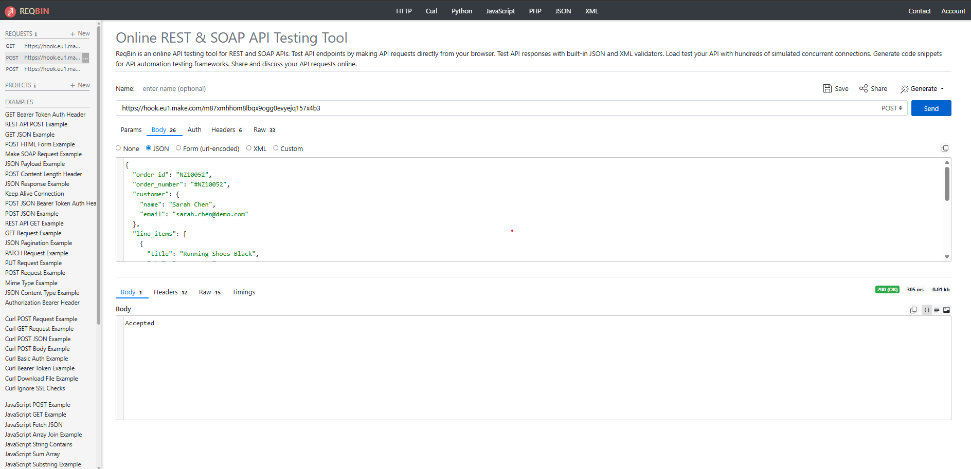This screenshot has height=469, width=971.
Task: Open the 'GET Bearer Token Auth Header' example
Action: point(45,115)
